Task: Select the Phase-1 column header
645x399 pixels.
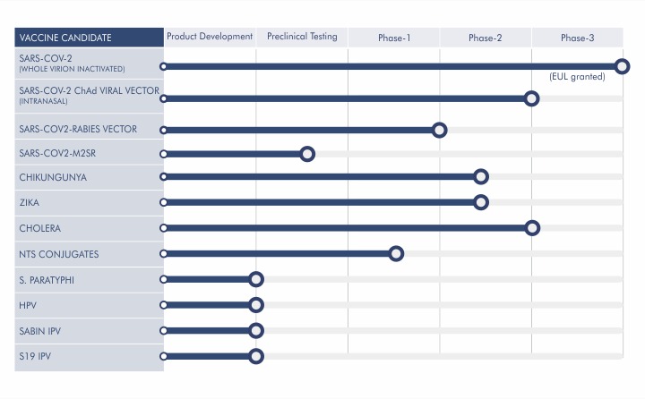Action: click(x=393, y=38)
